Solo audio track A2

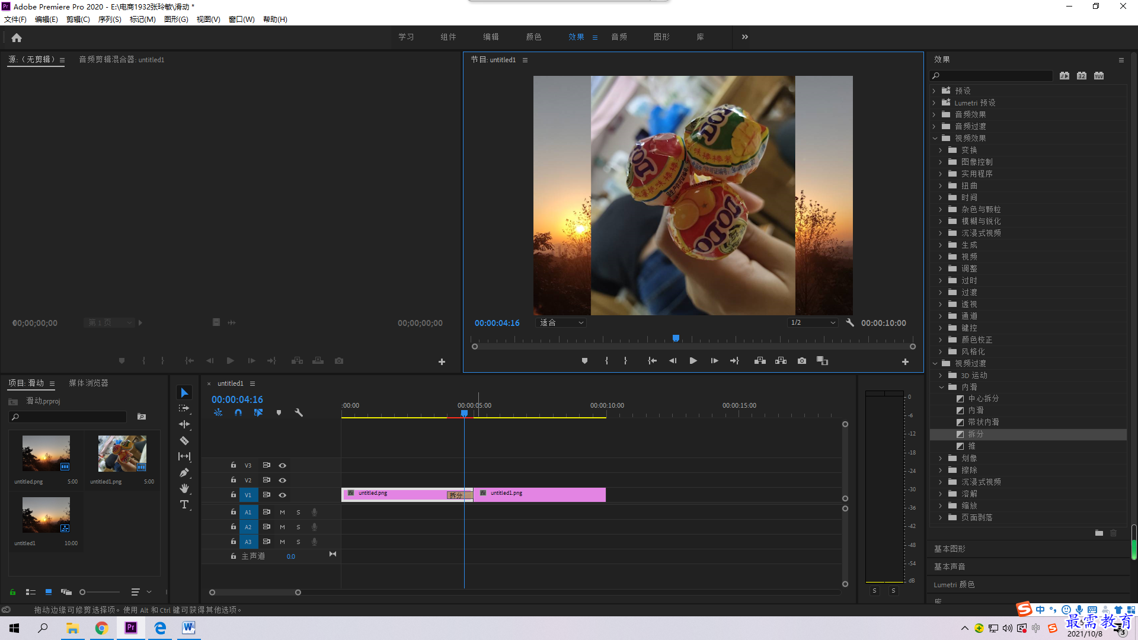pos(298,527)
